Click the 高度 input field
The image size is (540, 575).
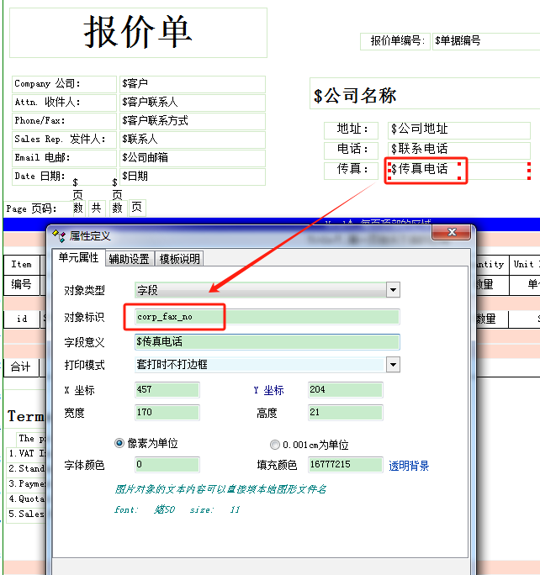345,413
